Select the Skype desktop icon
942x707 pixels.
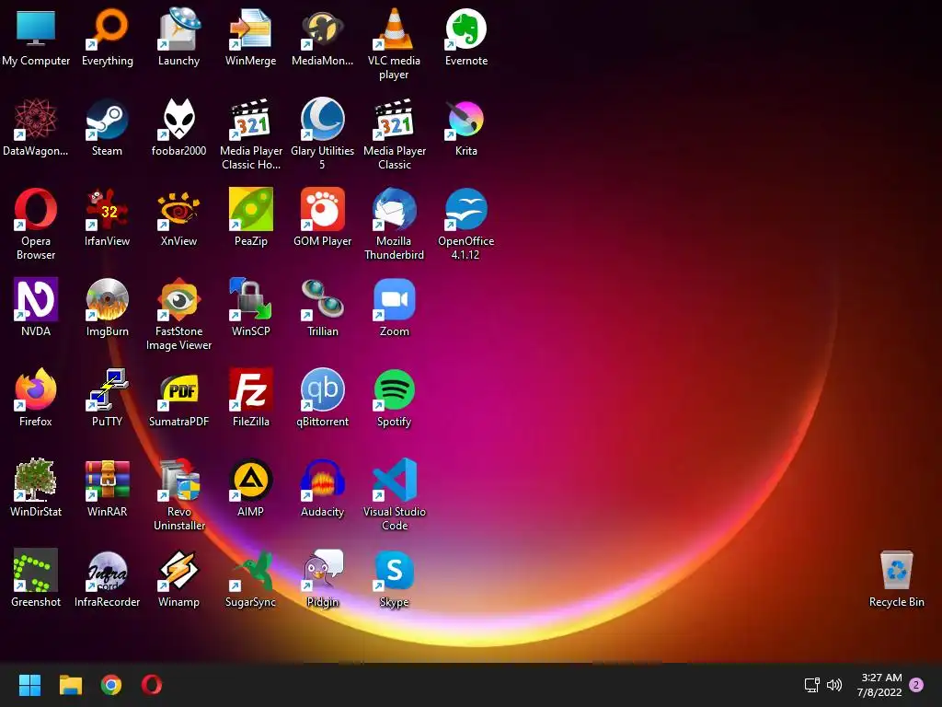(x=394, y=570)
